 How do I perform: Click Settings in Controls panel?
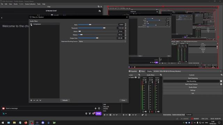pyautogui.click(x=193, y=90)
